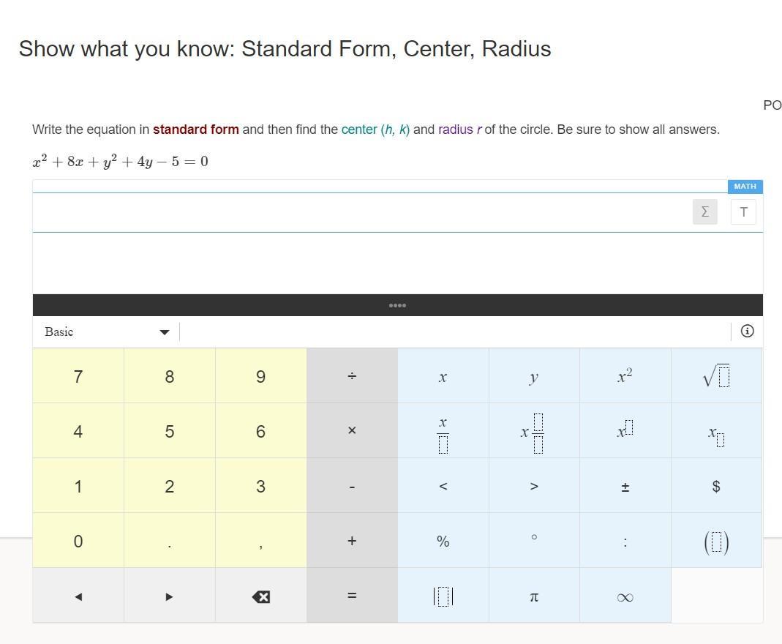The height and width of the screenshot is (644, 782).
Task: Open the Basic keyboard dropdown
Action: point(106,332)
